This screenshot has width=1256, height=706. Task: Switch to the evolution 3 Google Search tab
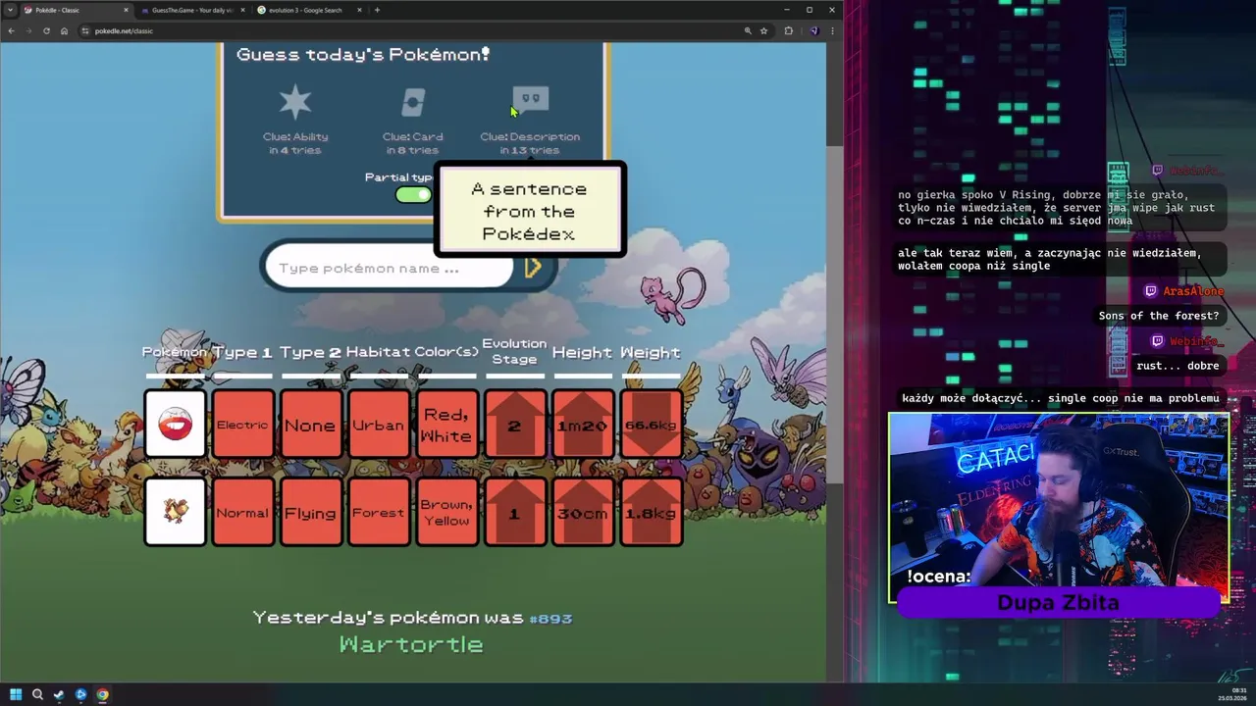click(308, 10)
